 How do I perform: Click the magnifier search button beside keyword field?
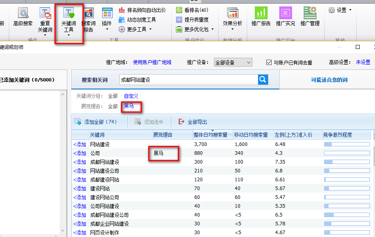pyautogui.click(x=263, y=80)
